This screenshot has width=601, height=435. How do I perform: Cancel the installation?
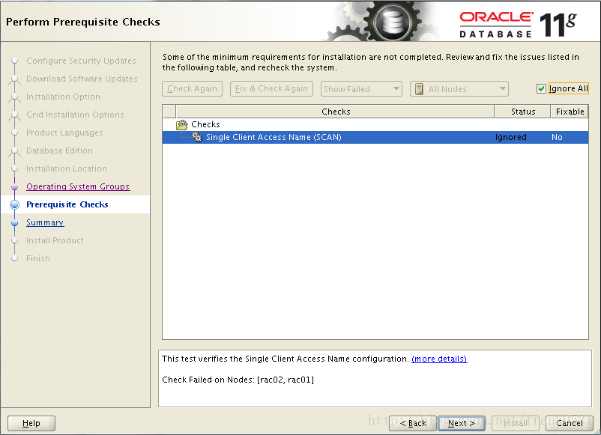[570, 423]
